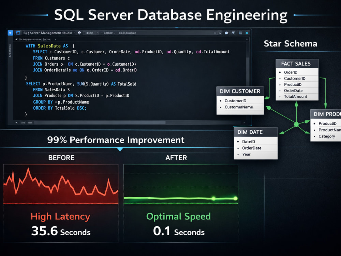Click the 'JOIN Orders o' code line

[x=84, y=64]
